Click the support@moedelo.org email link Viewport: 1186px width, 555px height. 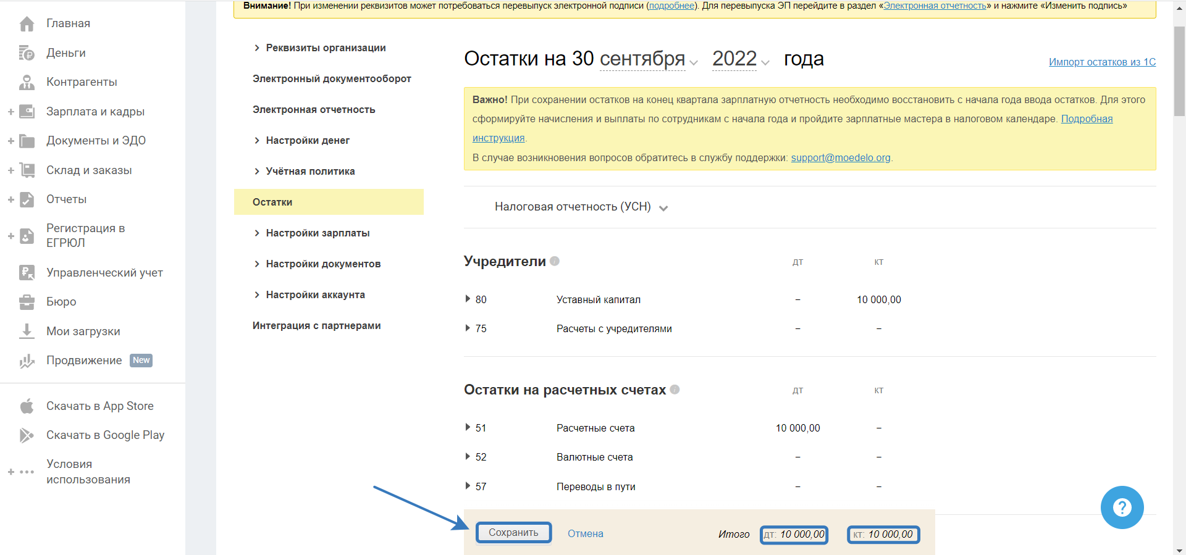click(841, 158)
